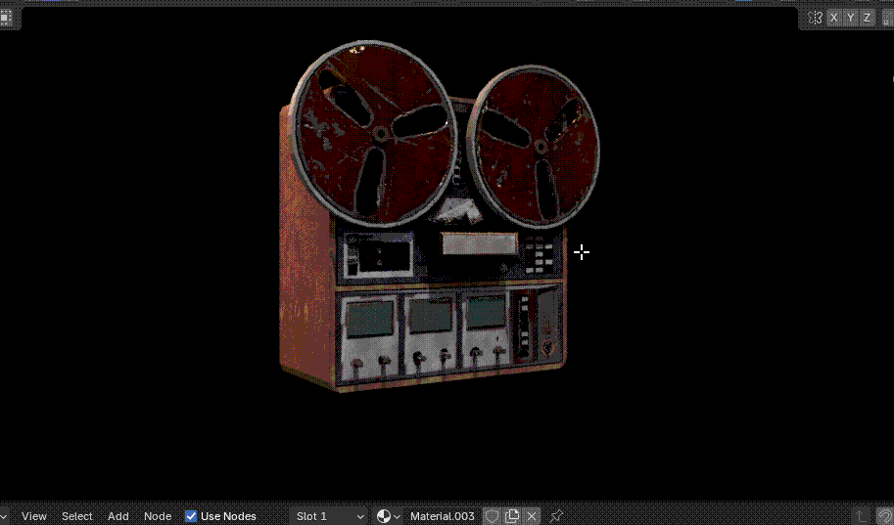Screen dimensions: 894x525
Task: Click the parent node tree arrow icon
Action: [860, 516]
